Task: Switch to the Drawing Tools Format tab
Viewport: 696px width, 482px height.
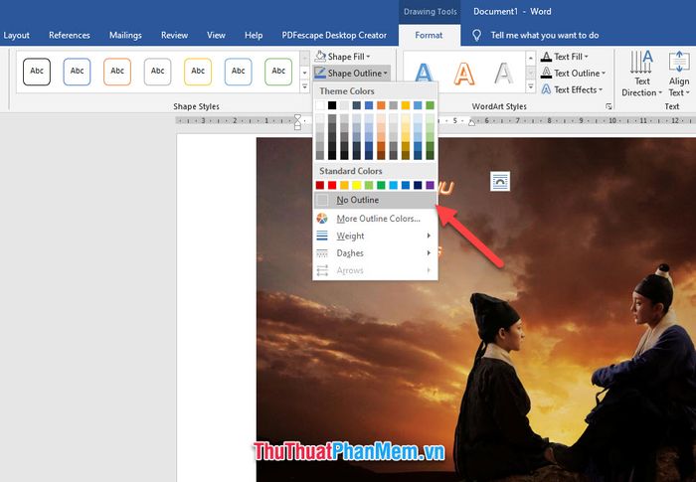Action: pyautogui.click(x=429, y=35)
